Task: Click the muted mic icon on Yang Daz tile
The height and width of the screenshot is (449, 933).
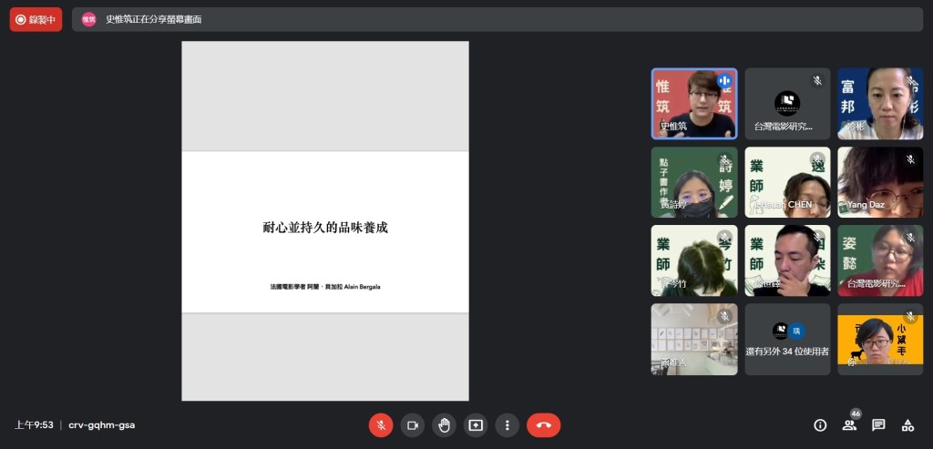Action: [910, 159]
